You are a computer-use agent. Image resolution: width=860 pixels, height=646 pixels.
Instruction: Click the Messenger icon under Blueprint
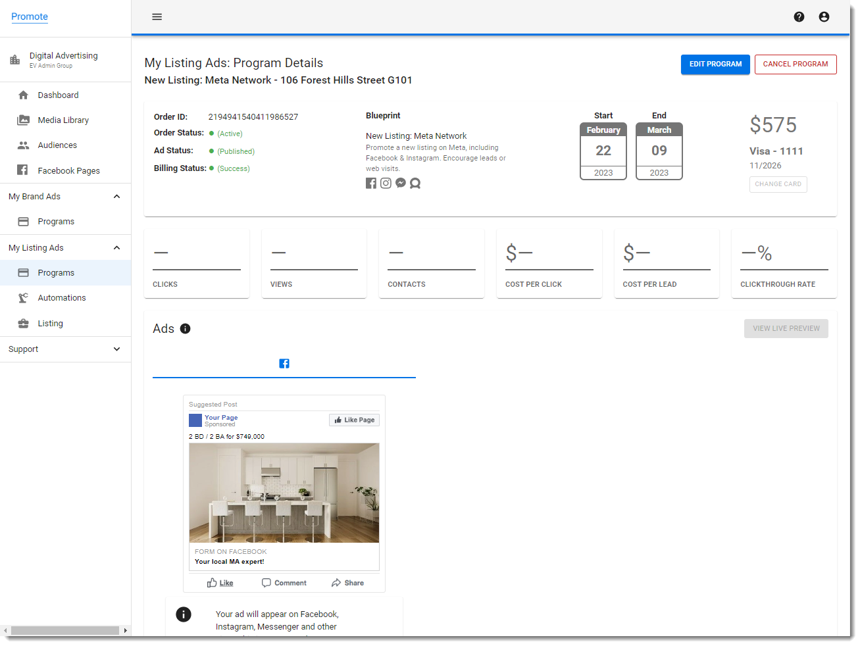(x=401, y=184)
